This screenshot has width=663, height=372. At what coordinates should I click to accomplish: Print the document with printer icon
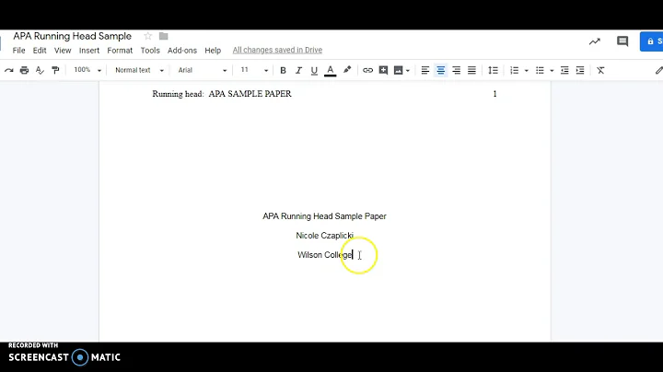(x=25, y=70)
